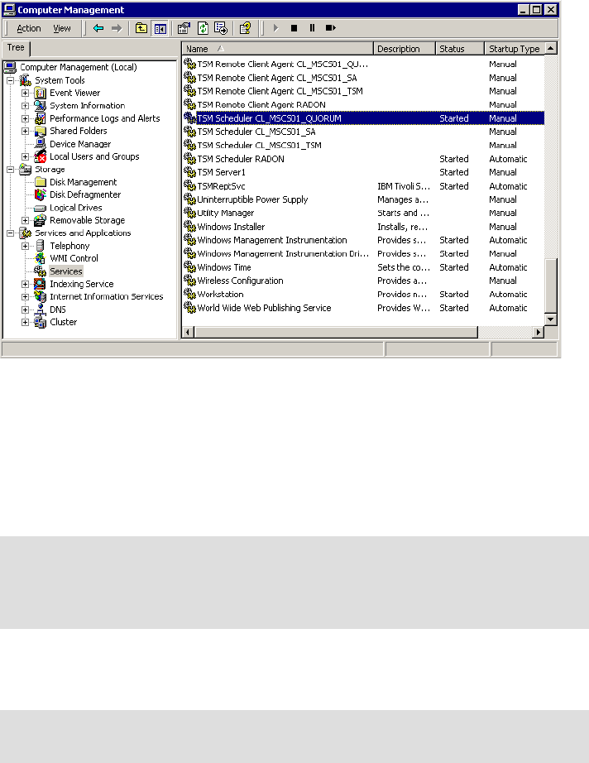Screen dimensions: 589x763
Task: Click the Forward arrow toolbar button
Action: point(117,28)
